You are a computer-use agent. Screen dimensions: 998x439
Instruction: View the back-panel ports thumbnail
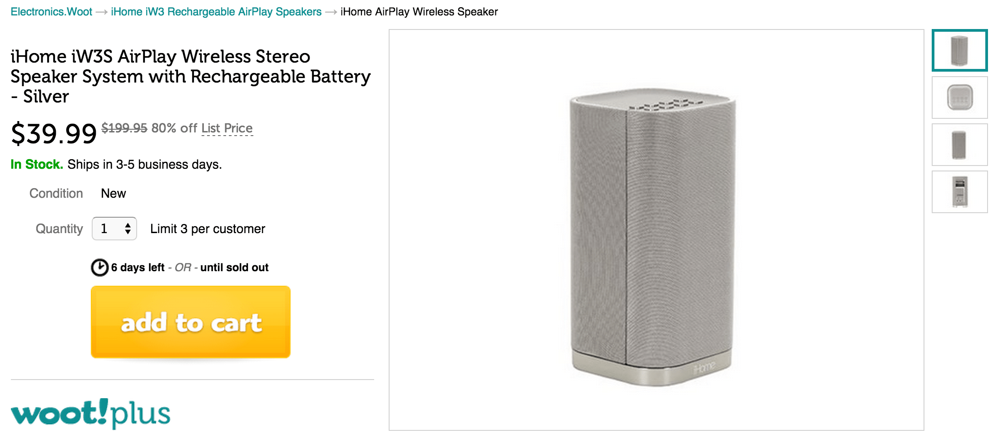point(959,192)
